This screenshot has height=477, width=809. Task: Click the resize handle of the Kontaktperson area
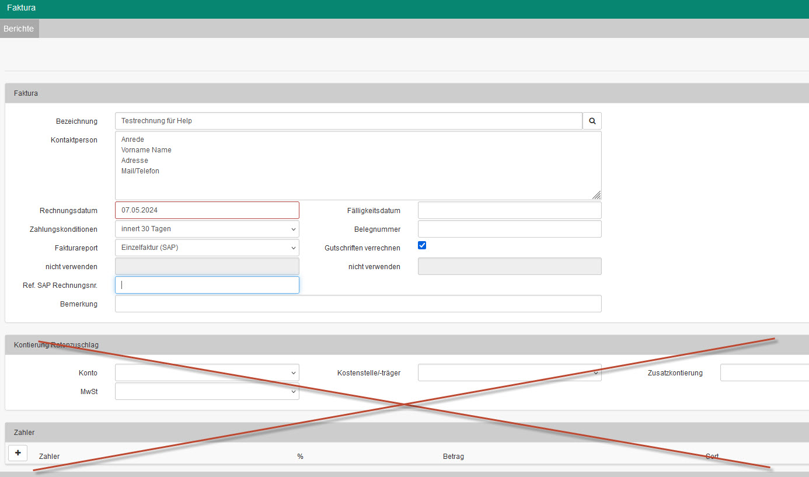(x=597, y=195)
